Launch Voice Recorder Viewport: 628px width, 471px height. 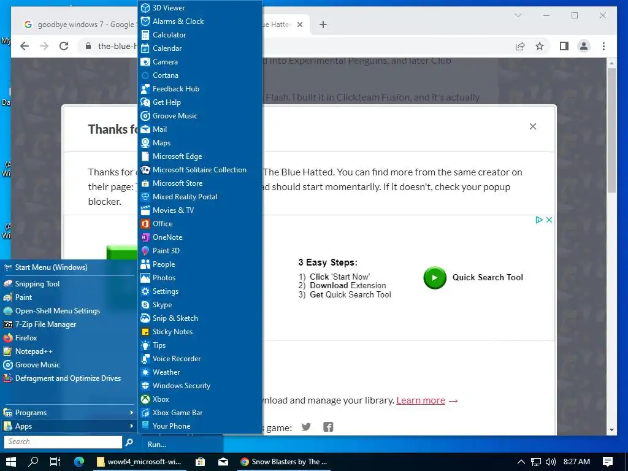click(x=201, y=358)
